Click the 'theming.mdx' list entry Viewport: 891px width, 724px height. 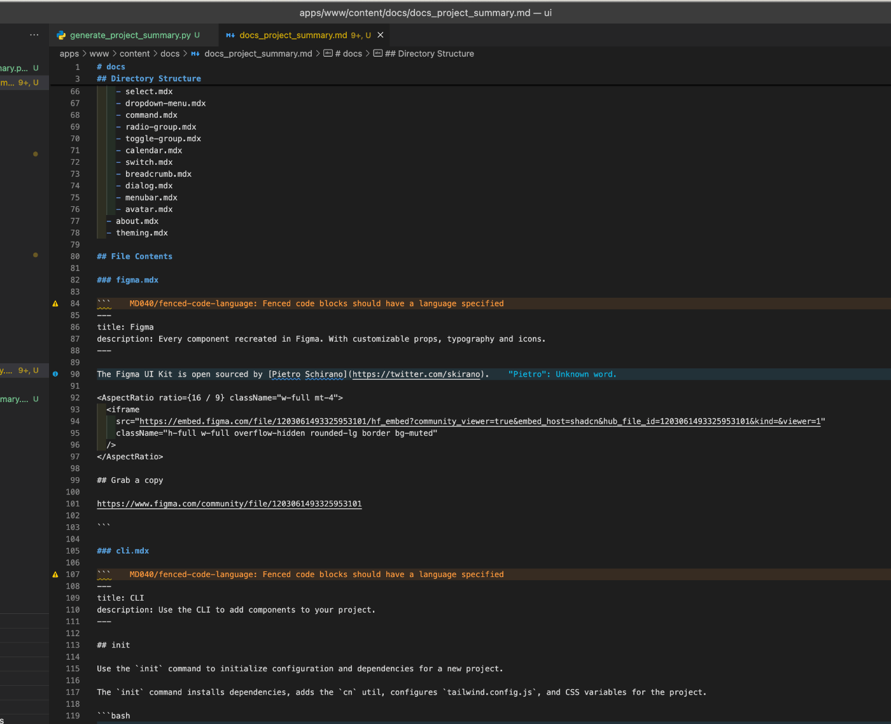pos(142,233)
